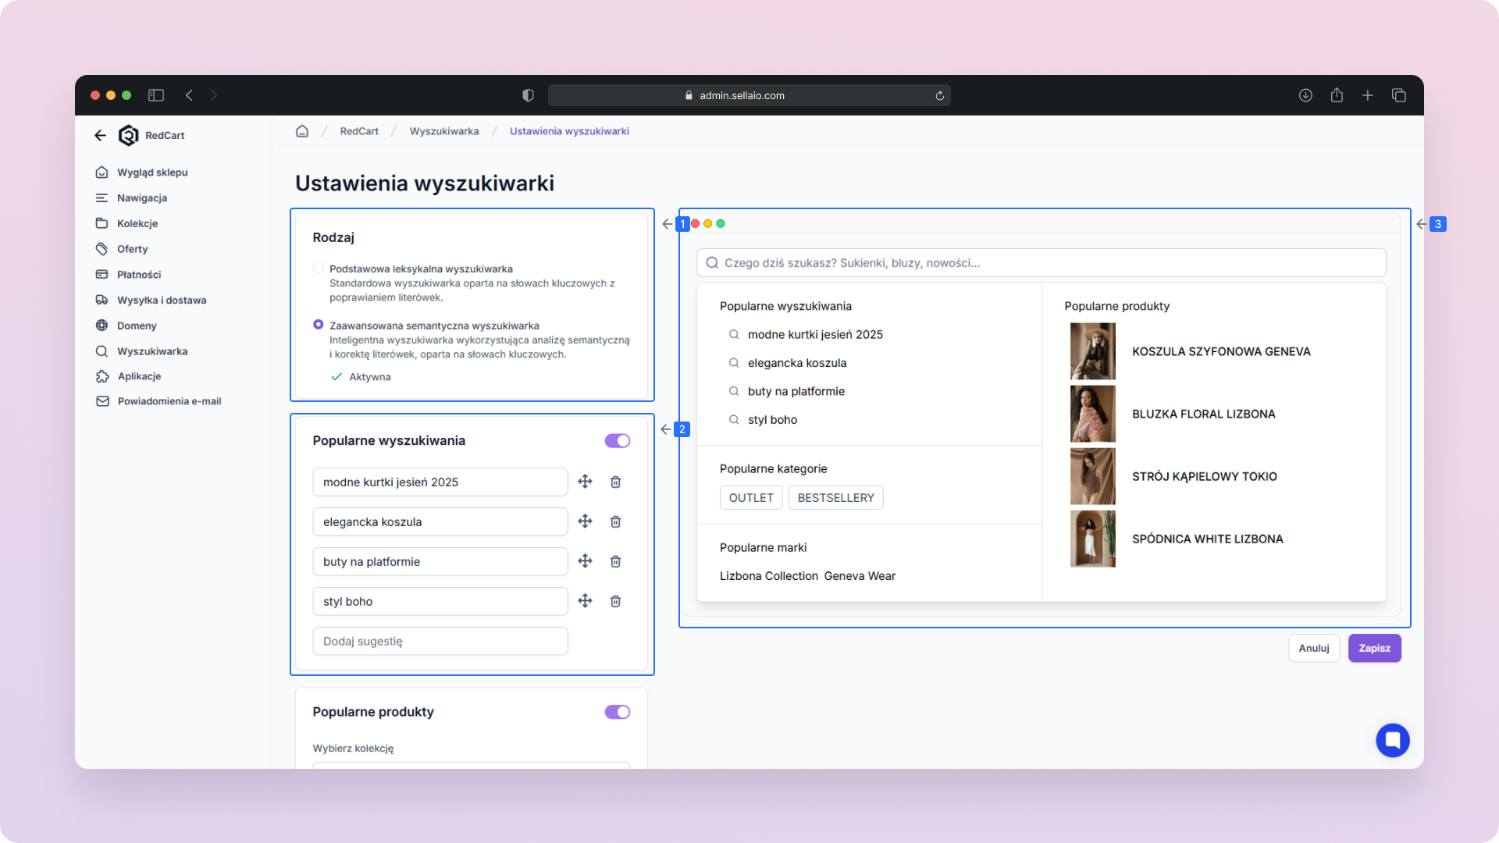
Task: Show the tab overview icon
Action: point(1399,95)
